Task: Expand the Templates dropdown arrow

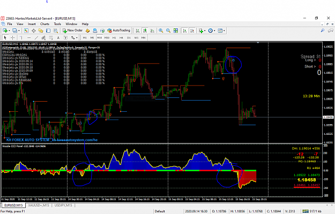Action: (224, 30)
